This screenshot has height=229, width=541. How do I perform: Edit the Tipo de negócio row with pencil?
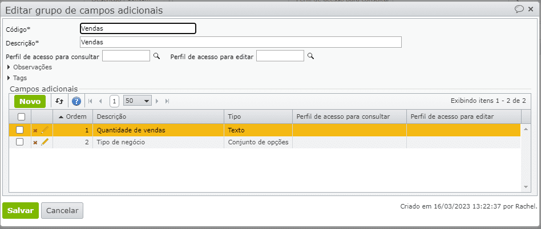click(45, 142)
